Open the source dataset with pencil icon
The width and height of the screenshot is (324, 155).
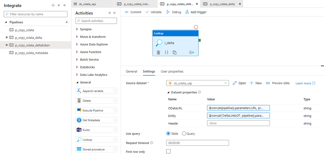tap(235, 83)
